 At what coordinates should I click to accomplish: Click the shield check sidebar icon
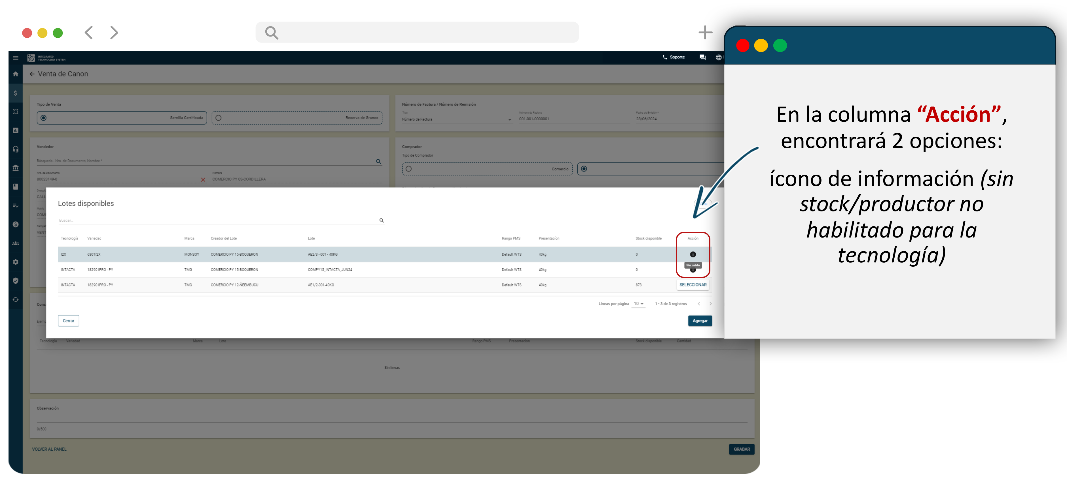point(15,281)
